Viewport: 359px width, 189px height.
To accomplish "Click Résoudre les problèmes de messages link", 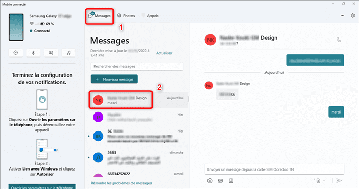I will click(x=121, y=183).
